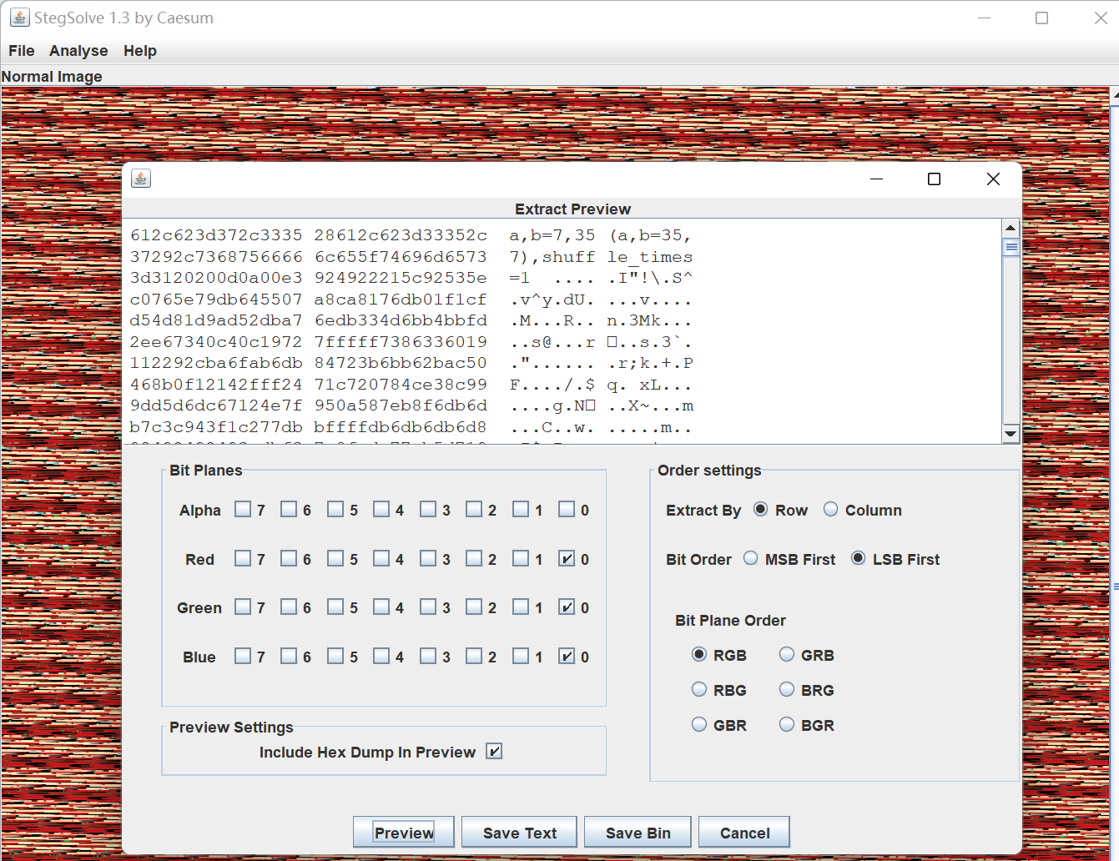The height and width of the screenshot is (861, 1119).
Task: Minimize the Extract Preview dialog
Action: click(x=876, y=179)
